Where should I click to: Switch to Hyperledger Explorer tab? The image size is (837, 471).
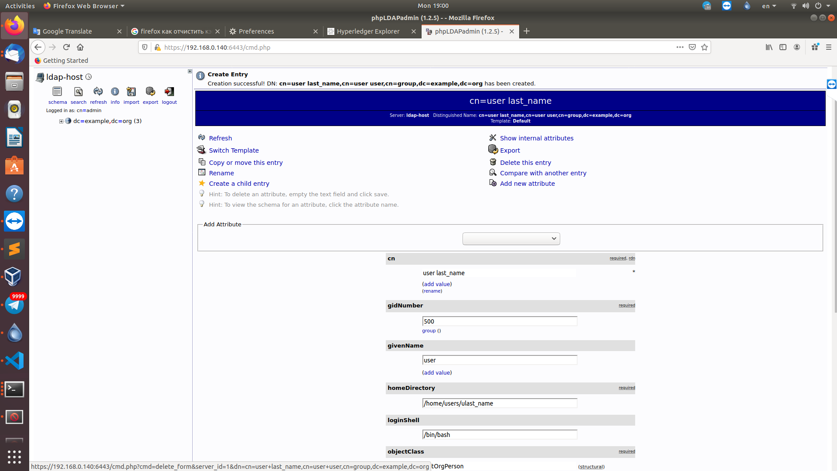click(367, 31)
